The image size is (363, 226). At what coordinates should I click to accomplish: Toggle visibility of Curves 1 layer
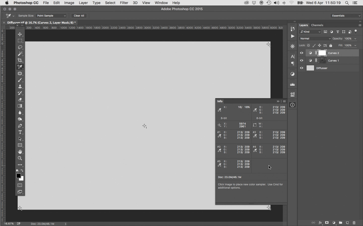coord(301,61)
